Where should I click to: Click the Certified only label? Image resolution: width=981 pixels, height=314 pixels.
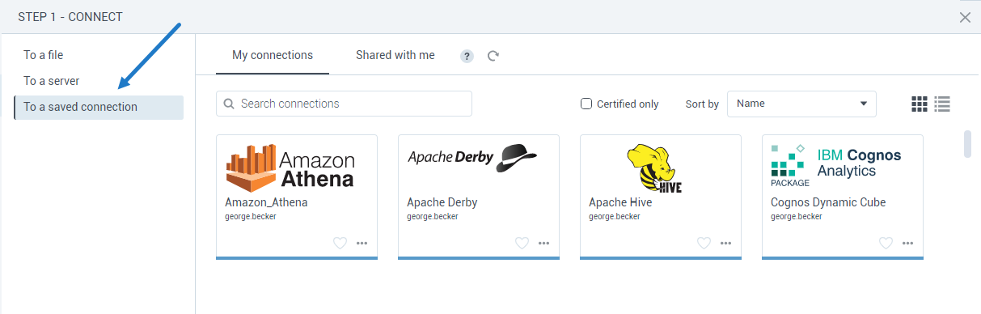628,104
